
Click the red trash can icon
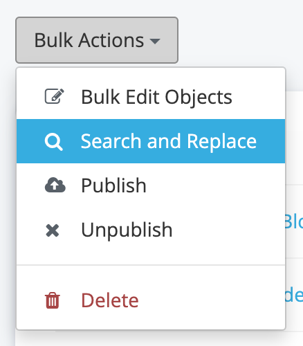click(53, 300)
